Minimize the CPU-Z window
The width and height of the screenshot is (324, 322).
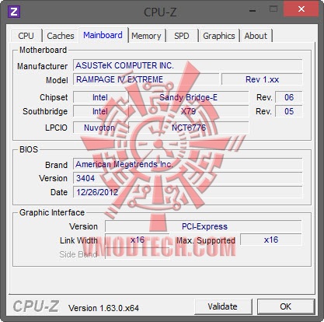(x=253, y=10)
